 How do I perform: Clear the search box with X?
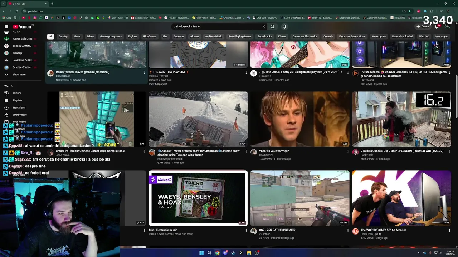pyautogui.click(x=264, y=26)
